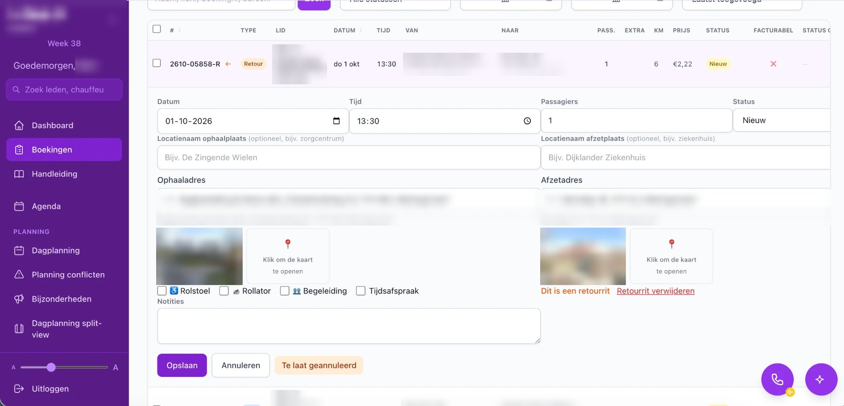
Task: Click the red map pin under Ophaaladres
Action: coord(288,244)
